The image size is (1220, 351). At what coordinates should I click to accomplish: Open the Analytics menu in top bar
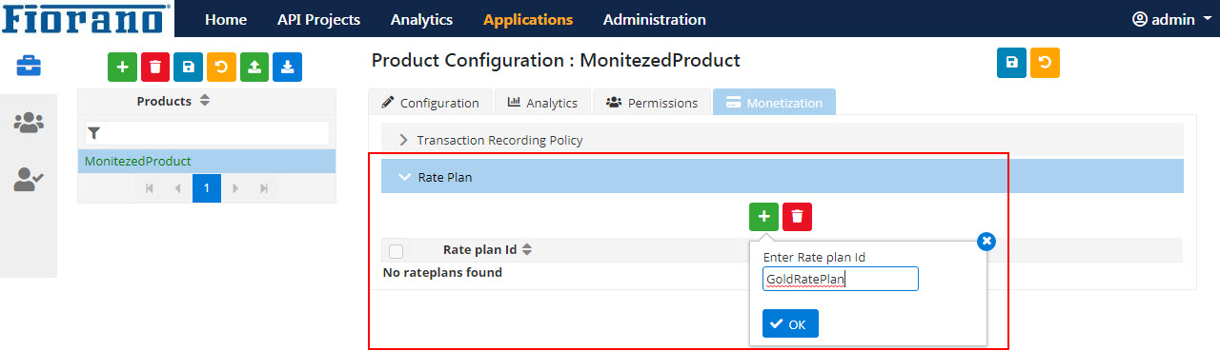(x=421, y=19)
